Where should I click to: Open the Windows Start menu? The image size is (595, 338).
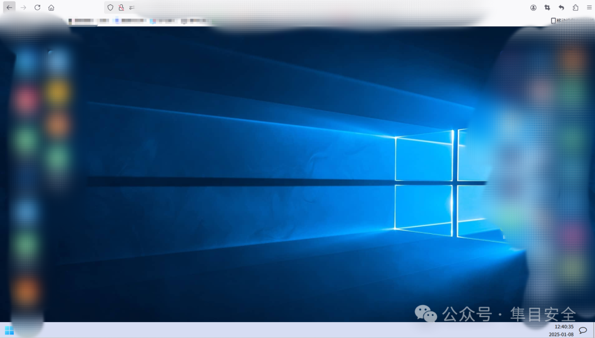pos(9,330)
